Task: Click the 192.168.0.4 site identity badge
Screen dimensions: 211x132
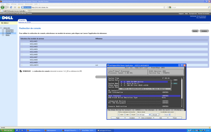Action: tap(26, 7)
